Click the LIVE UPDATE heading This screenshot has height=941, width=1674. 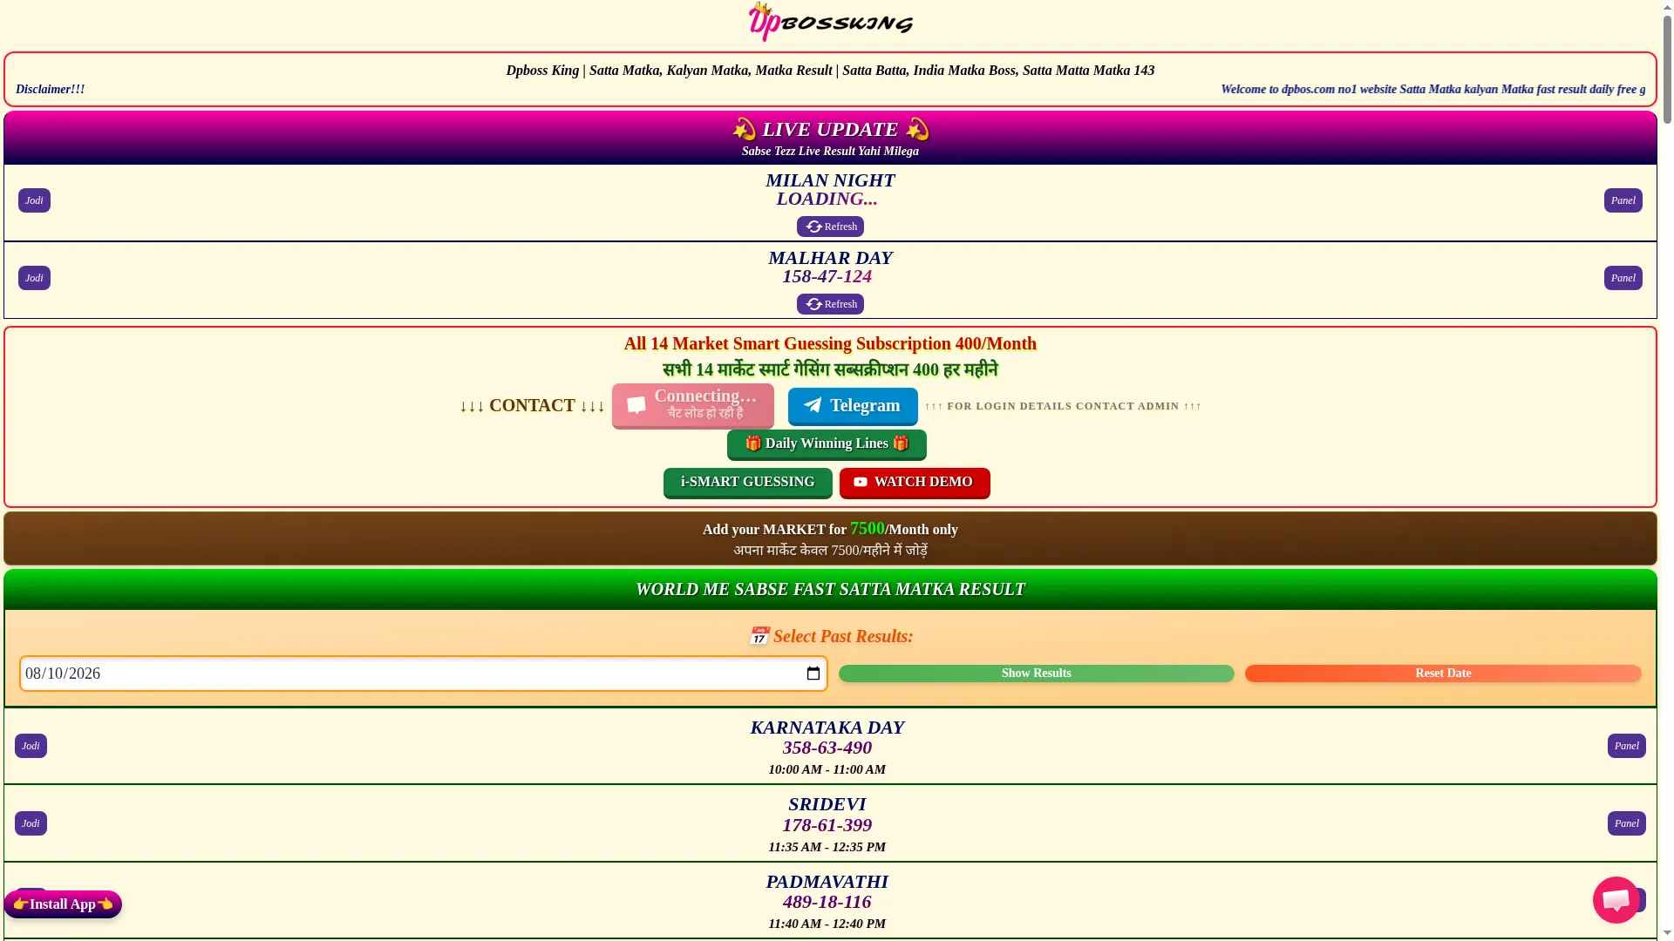(x=830, y=130)
